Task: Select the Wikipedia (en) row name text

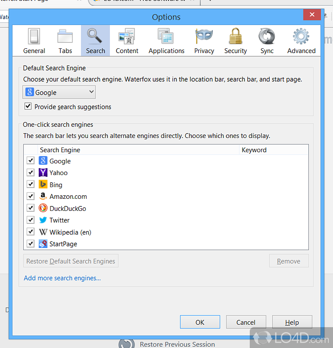Action: click(x=70, y=233)
